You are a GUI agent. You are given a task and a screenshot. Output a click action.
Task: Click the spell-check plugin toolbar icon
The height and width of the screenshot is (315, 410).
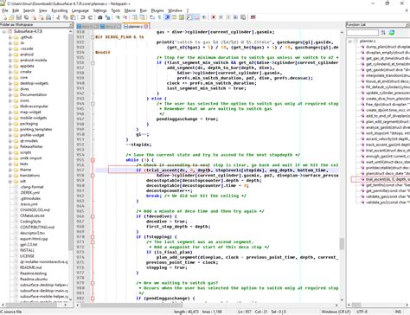pos(253,17)
